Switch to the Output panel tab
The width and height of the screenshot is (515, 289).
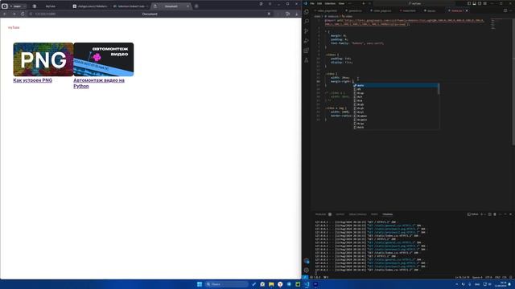(x=340, y=214)
